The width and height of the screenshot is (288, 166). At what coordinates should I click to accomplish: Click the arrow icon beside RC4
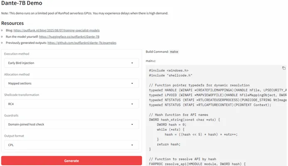(x=132, y=104)
